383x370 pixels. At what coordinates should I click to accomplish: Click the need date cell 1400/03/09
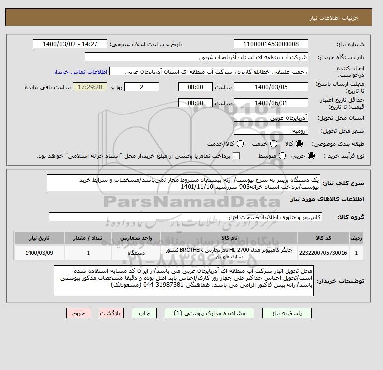click(x=39, y=253)
